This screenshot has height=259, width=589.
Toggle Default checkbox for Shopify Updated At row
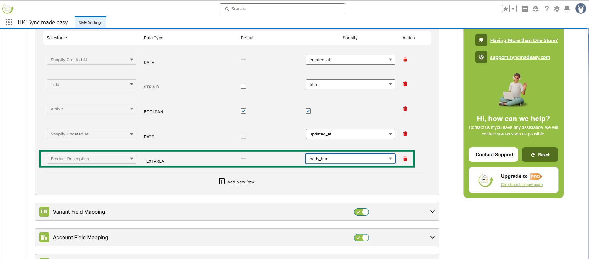click(243, 136)
